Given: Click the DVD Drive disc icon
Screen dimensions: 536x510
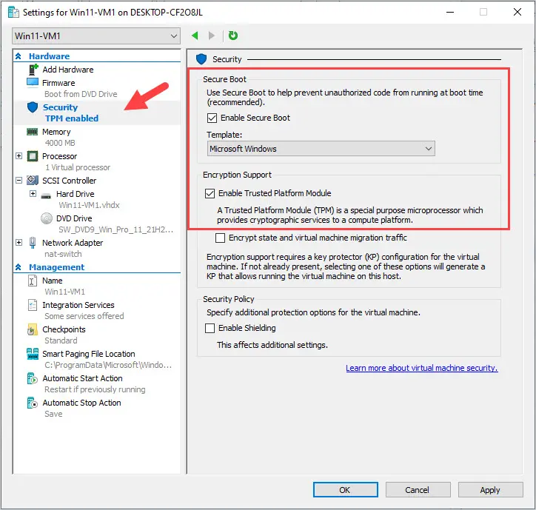Looking at the screenshot, I should coord(47,218).
